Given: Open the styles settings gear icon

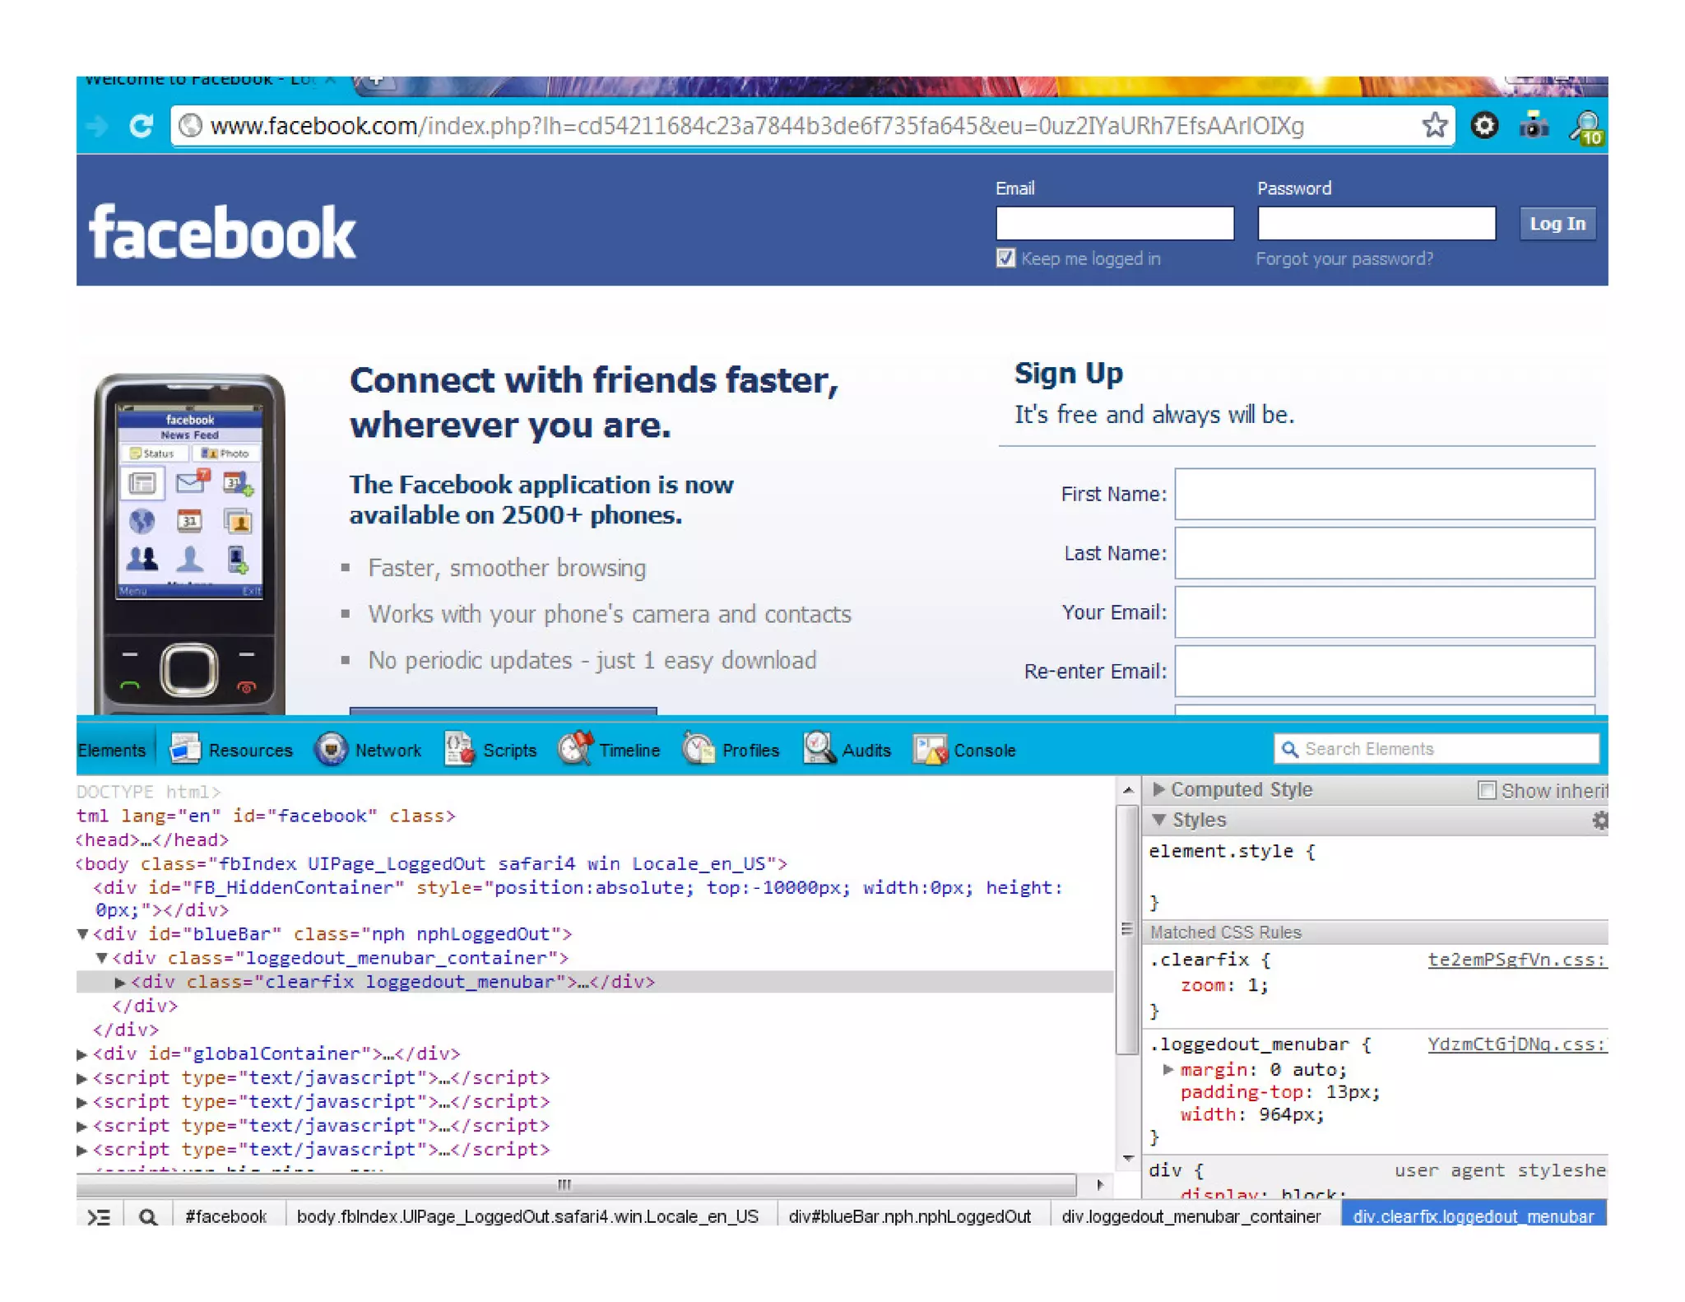Looking at the screenshot, I should click(1599, 820).
